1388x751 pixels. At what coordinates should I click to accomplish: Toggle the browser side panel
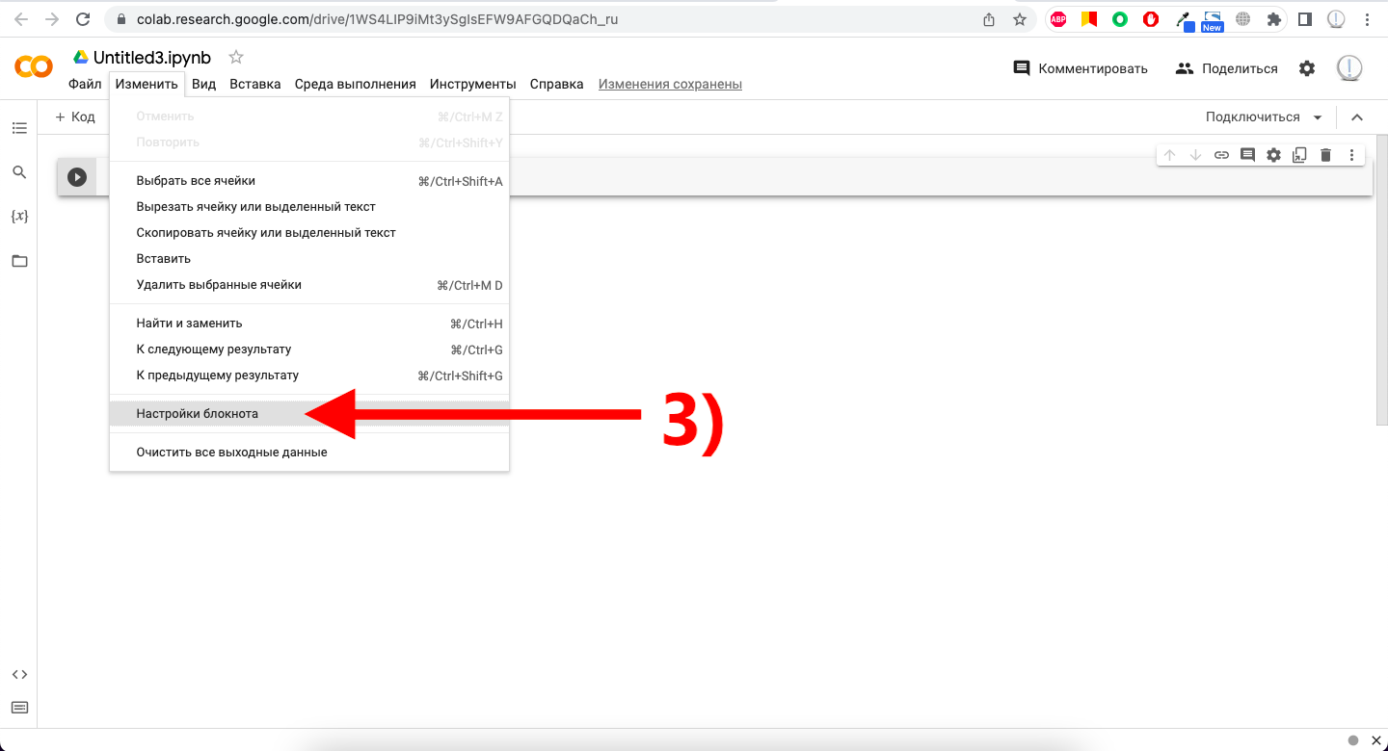(x=1305, y=19)
